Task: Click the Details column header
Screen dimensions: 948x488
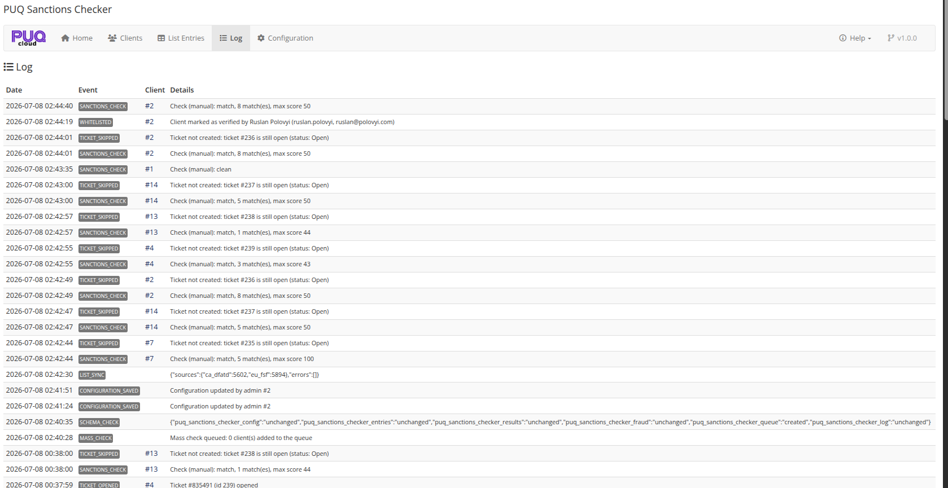Action: 182,90
